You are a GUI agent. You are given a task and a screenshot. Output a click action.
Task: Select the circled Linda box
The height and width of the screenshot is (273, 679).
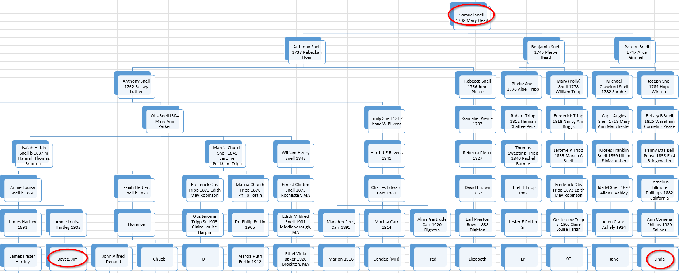(x=659, y=259)
